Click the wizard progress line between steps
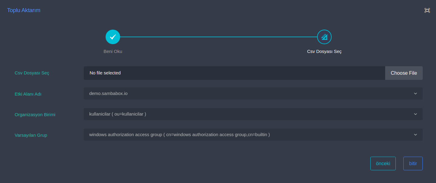Viewport: 436px width, 183px height. (218, 37)
